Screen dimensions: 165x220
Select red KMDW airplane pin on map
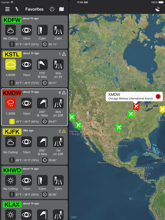[136, 106]
